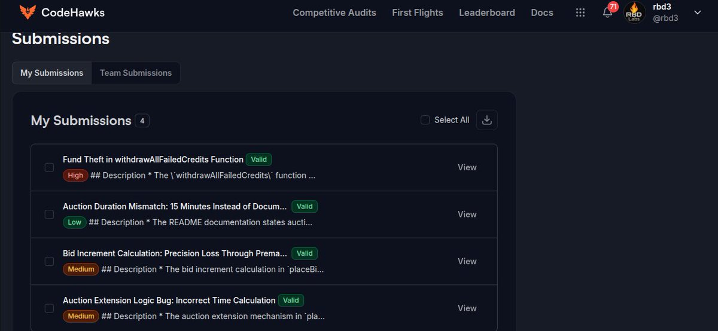Click the notification count badge 71
The width and height of the screenshot is (718, 331).
click(613, 7)
